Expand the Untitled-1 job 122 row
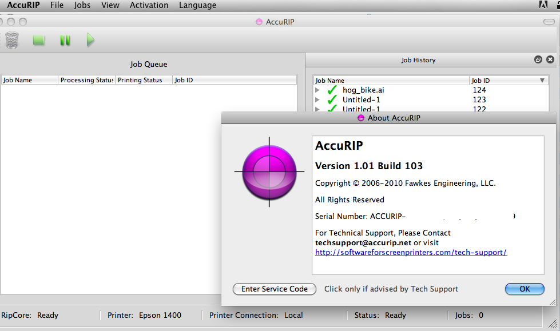 317,109
